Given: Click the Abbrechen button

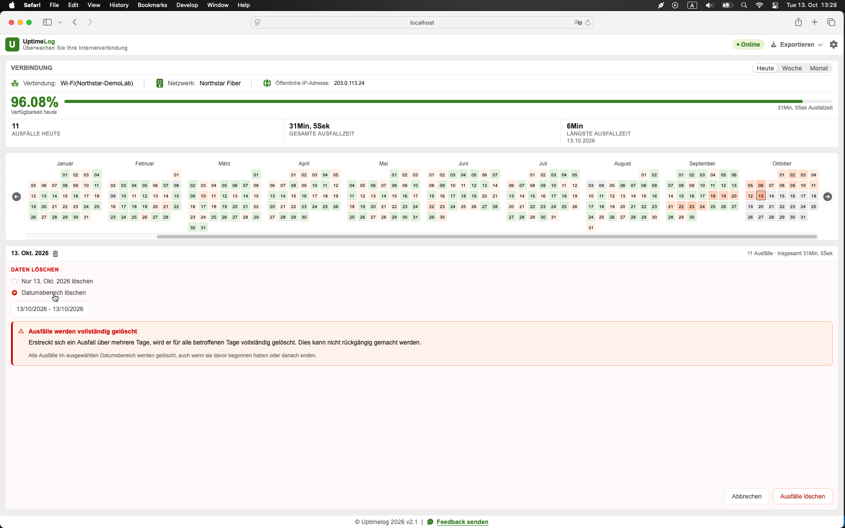Looking at the screenshot, I should pos(746,496).
